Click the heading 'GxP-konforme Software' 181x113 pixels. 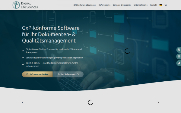point(51,28)
